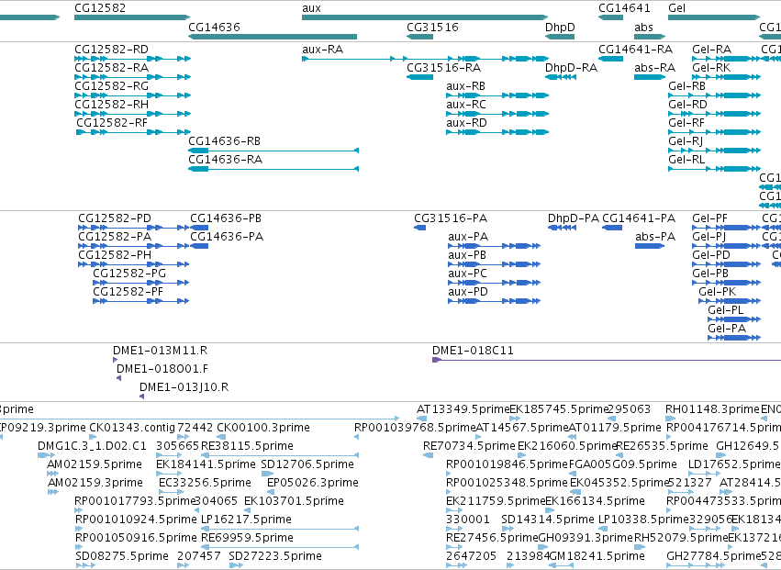The width and height of the screenshot is (781, 570).
Task: Click protein CG12582-PF
Action: (128, 292)
